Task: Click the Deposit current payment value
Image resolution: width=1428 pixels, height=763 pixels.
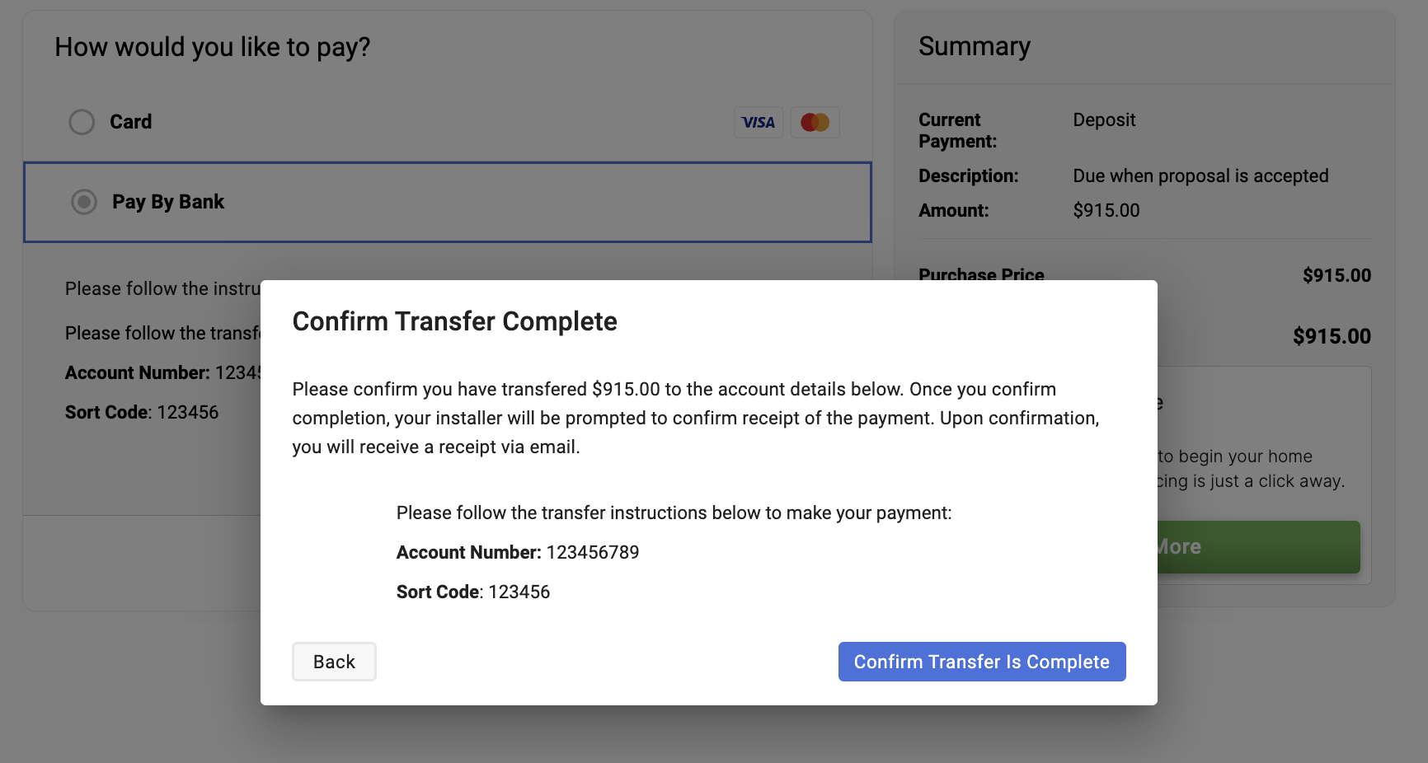Action: (x=1104, y=119)
